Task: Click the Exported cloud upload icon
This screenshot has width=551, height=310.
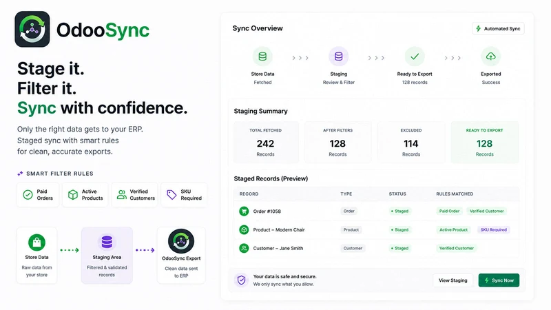Action: point(491,56)
